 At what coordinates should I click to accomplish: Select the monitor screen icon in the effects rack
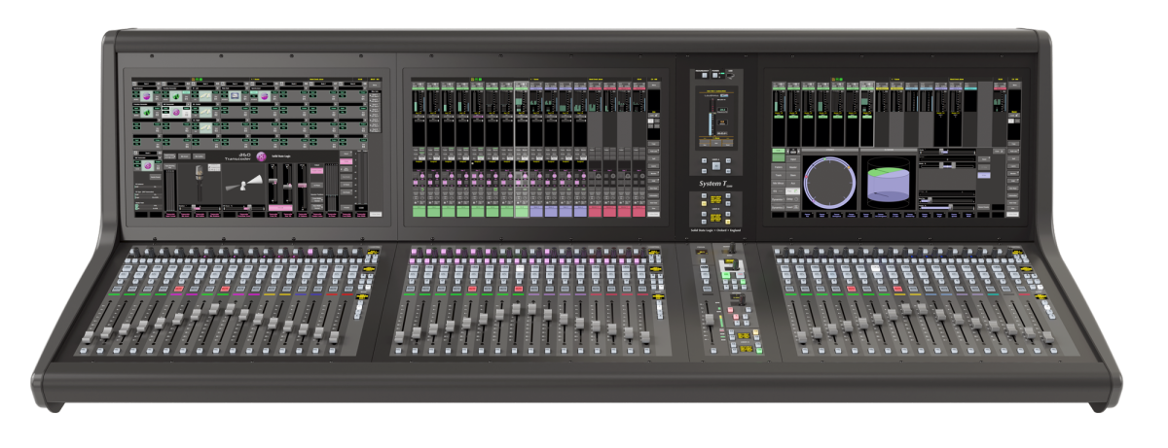coord(234,96)
